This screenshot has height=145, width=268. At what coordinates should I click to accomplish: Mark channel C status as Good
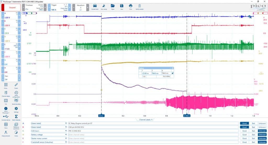pyautogui.click(x=244, y=131)
